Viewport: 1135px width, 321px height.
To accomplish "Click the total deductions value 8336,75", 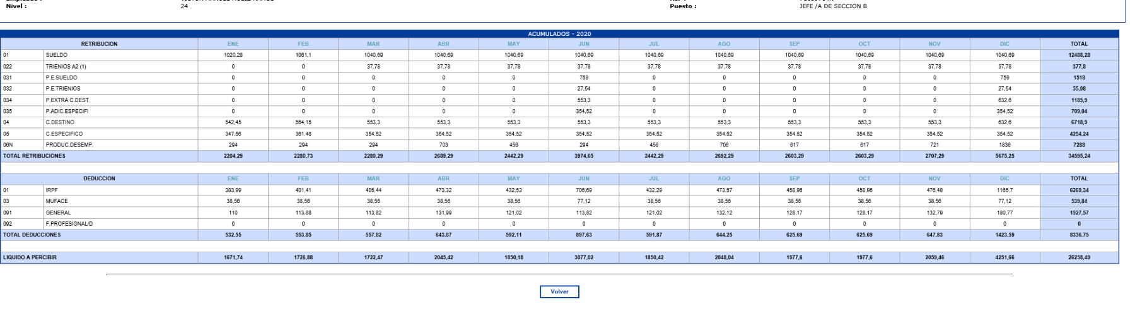I will click(1079, 235).
